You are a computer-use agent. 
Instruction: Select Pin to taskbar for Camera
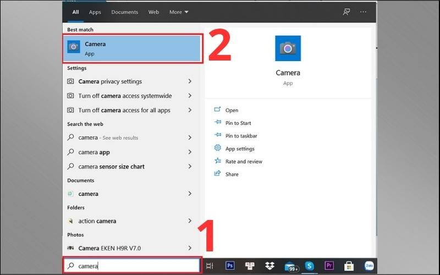(241, 136)
